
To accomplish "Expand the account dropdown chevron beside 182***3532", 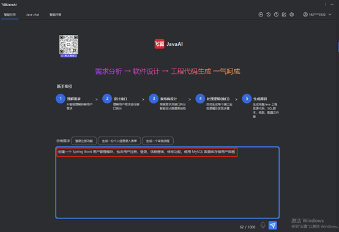I will coord(330,15).
